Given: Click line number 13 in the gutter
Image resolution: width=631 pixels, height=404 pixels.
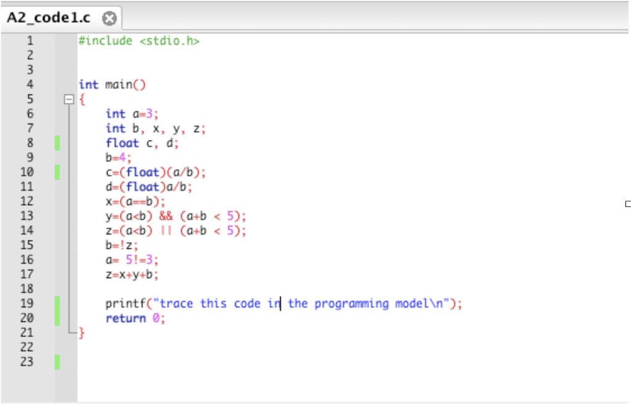Looking at the screenshot, I should click(27, 216).
